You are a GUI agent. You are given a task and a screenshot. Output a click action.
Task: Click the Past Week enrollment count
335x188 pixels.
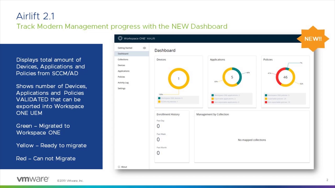tap(158, 139)
